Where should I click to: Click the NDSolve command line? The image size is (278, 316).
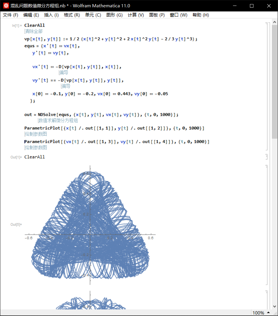101,114
